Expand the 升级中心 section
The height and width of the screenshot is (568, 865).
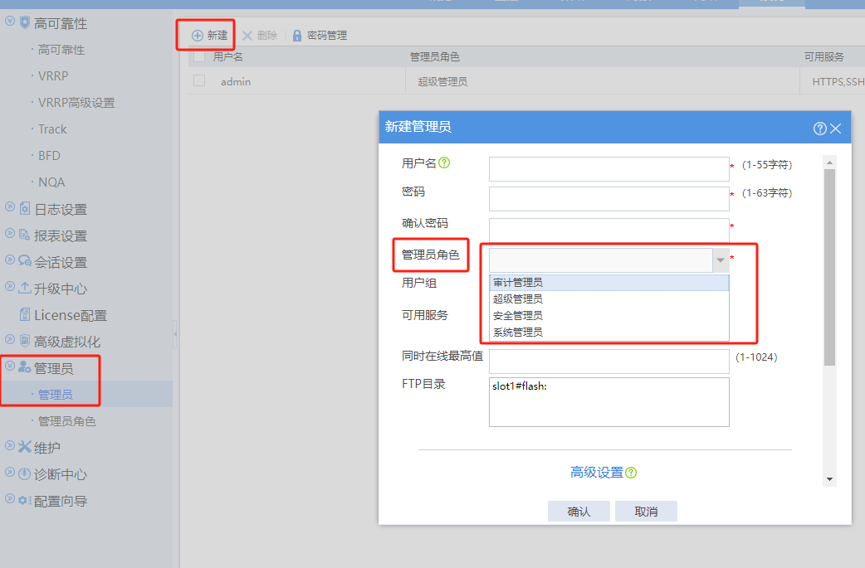point(10,286)
